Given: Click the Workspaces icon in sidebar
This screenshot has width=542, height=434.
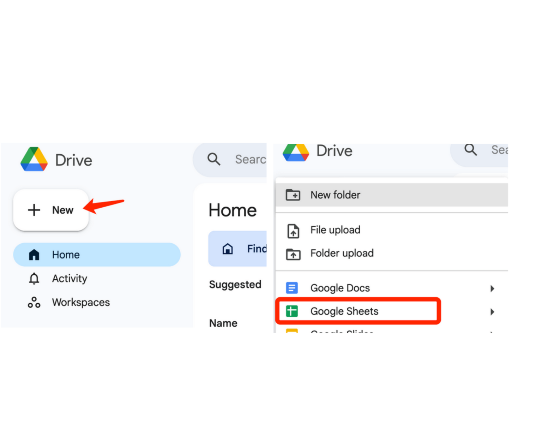Looking at the screenshot, I should (x=34, y=302).
